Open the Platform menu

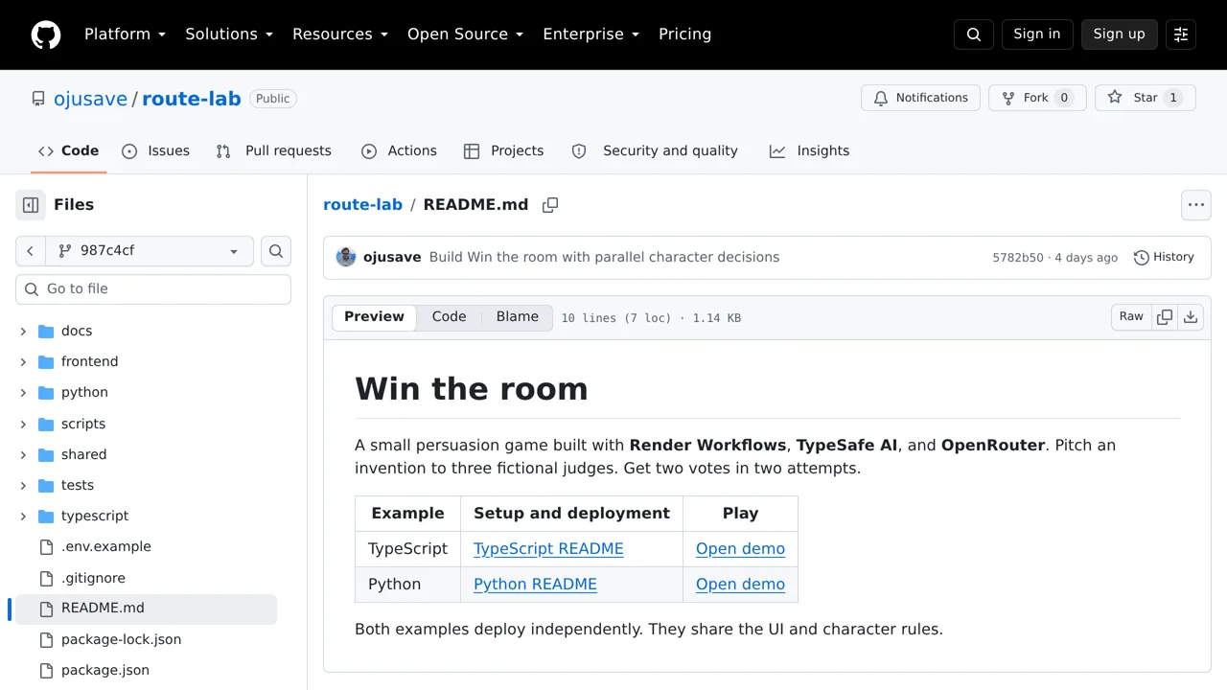[125, 34]
